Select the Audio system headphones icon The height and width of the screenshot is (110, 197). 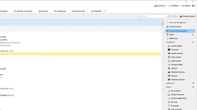point(169,61)
